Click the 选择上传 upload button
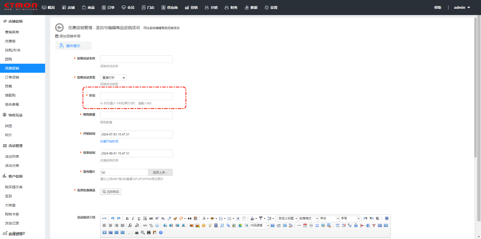The width and height of the screenshot is (481, 239). 160,172
